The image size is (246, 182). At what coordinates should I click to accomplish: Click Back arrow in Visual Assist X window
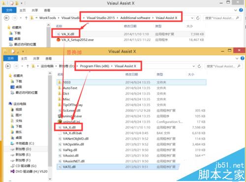(x=8, y=66)
